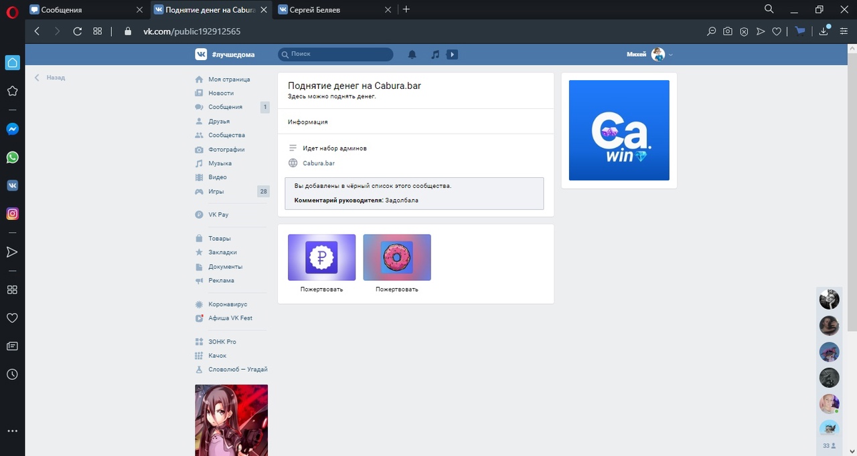
Task: Open the Opera sidebar History clock icon
Action: tap(12, 374)
